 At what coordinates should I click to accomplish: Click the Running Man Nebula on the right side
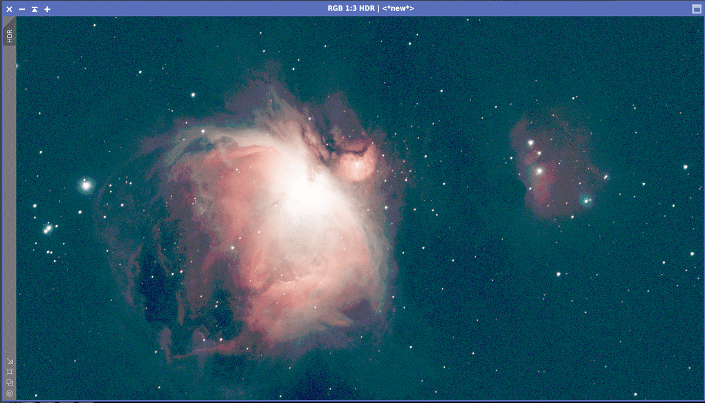(x=546, y=164)
